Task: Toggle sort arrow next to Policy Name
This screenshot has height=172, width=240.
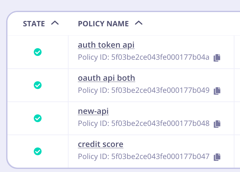Action: (x=139, y=23)
